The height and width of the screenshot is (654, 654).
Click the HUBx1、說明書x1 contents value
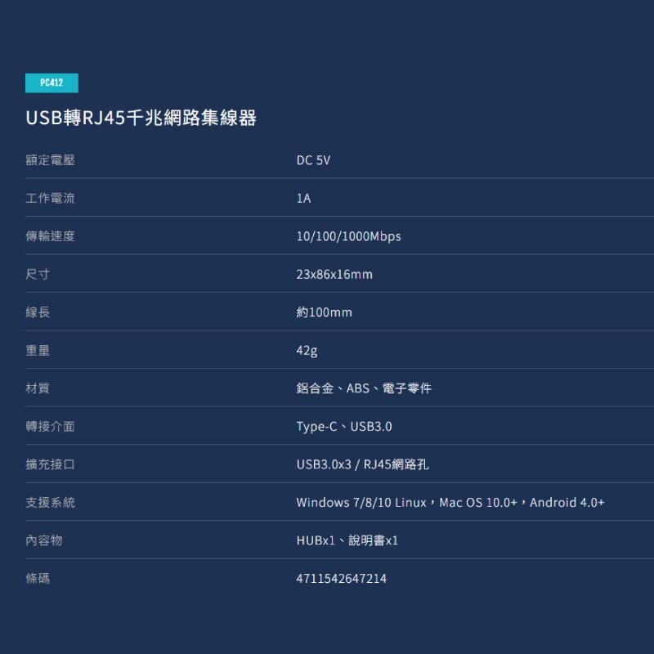point(347,540)
